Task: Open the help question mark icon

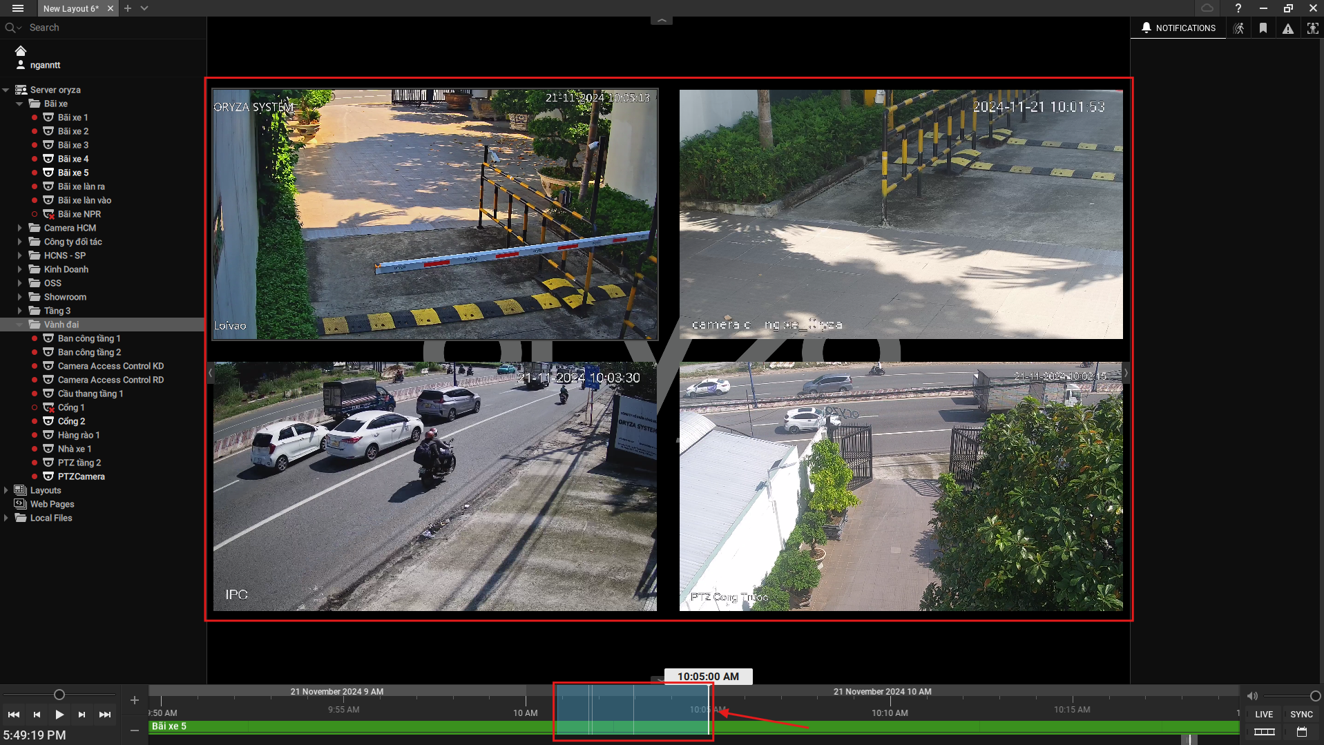Action: (1238, 8)
